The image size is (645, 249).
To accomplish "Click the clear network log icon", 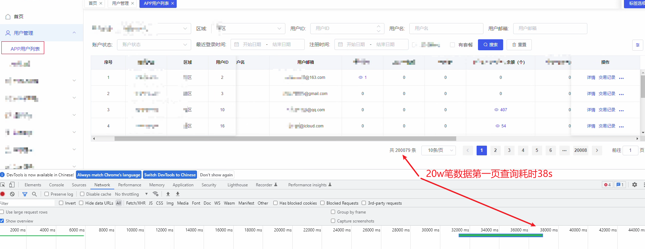I will click(12, 194).
